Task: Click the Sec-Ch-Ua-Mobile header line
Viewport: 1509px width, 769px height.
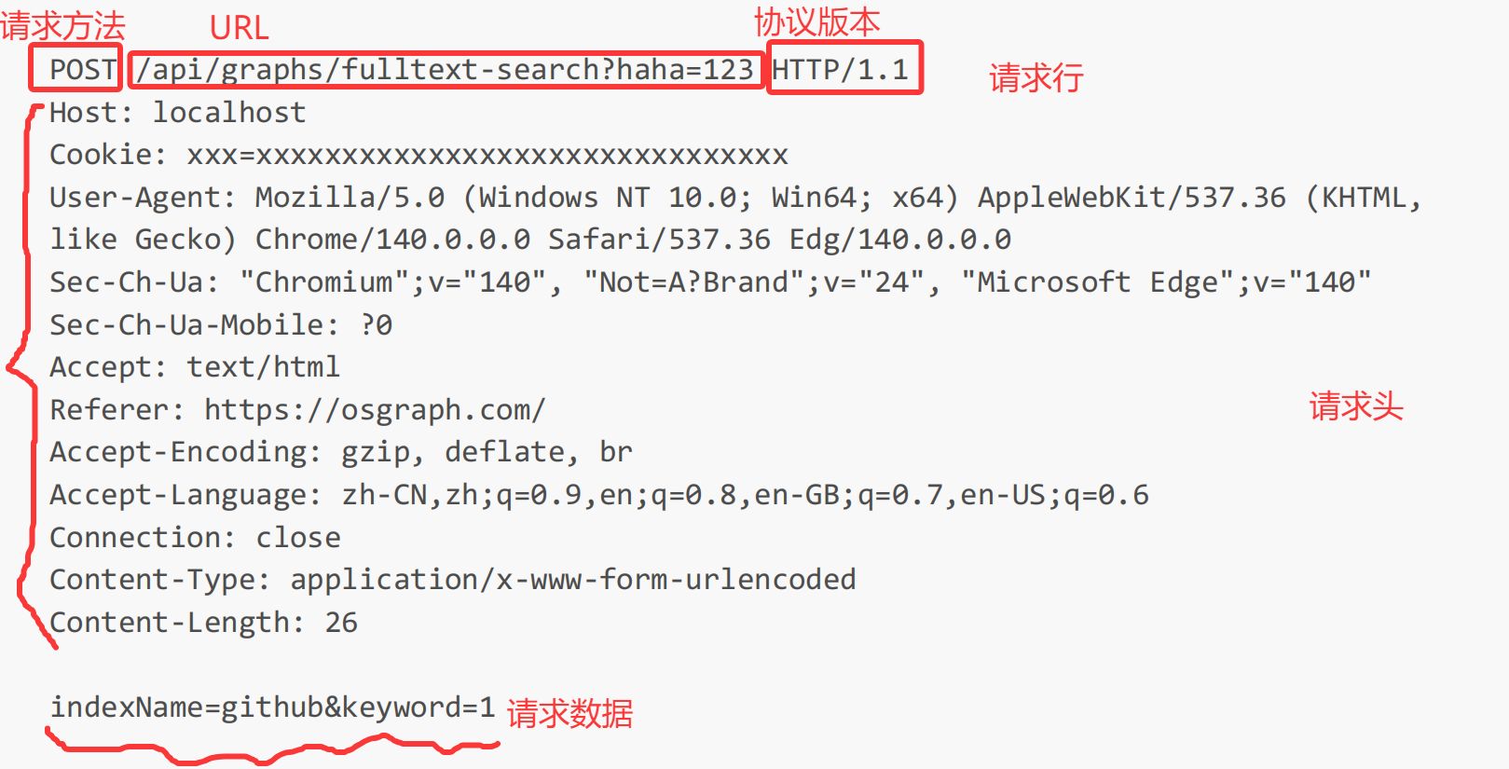Action: (x=221, y=325)
